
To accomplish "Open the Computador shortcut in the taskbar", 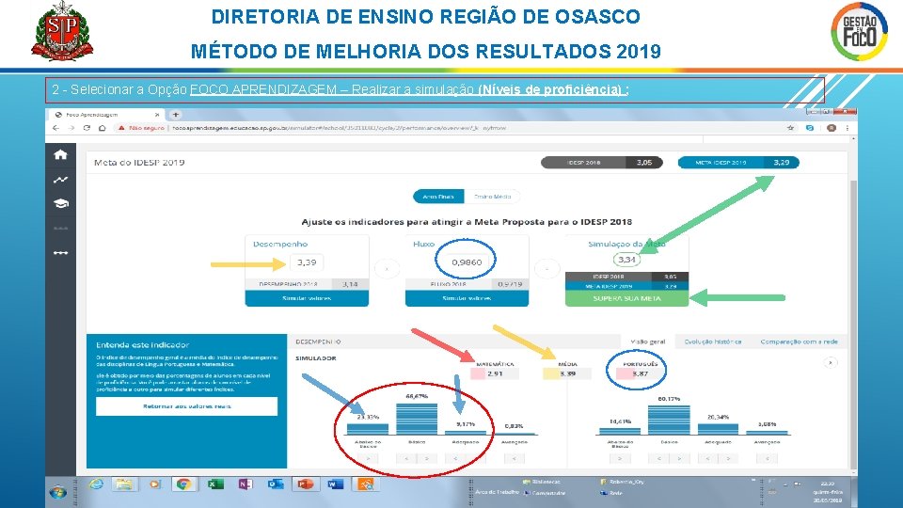I will click(x=545, y=493).
